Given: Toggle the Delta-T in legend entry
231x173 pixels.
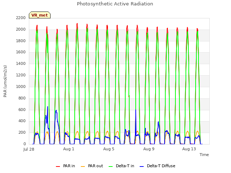Looking at the screenshot, I should tap(121, 166).
